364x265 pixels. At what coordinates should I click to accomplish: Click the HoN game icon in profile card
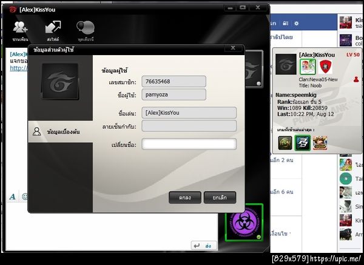[285, 143]
